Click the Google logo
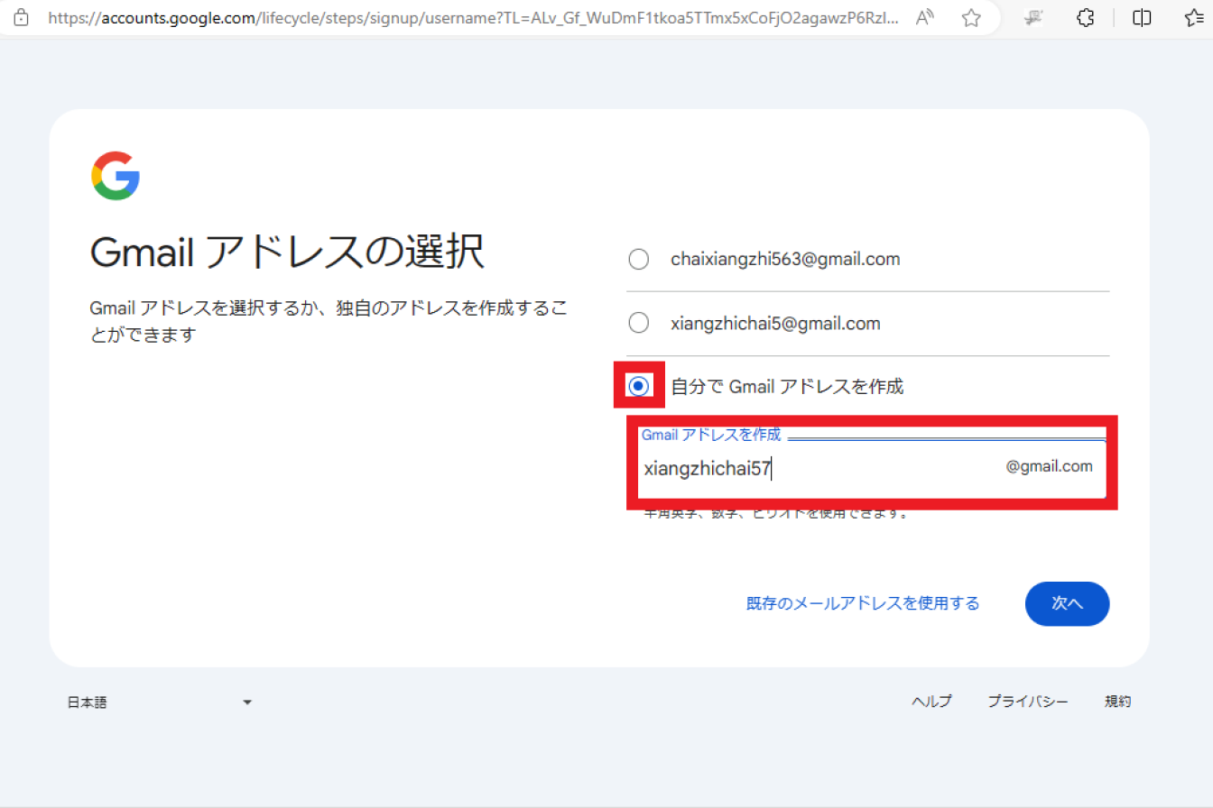Viewport: 1213px width, 808px height. 116,176
